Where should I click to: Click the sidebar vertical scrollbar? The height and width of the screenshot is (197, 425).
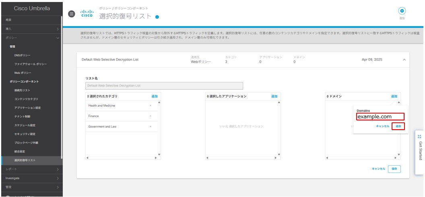click(x=62, y=87)
